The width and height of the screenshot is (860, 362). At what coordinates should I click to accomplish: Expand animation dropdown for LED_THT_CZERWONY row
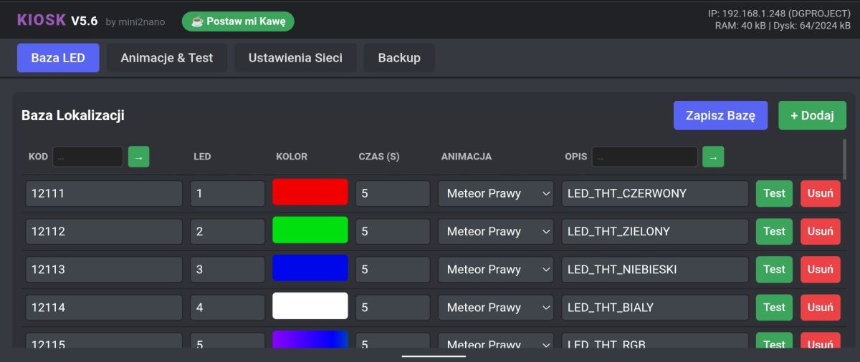[x=496, y=193]
